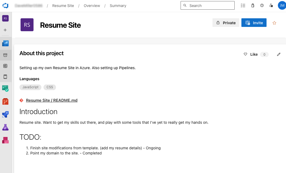Open Help via the question mark icon

(x=262, y=5)
